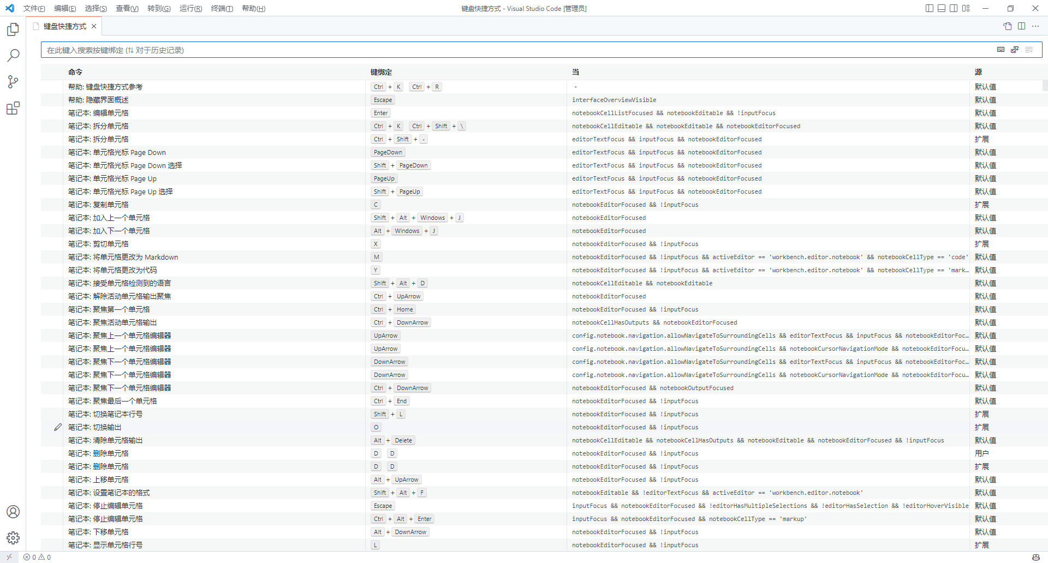Toggle primary side bar visibility in title bar
Screen dimensions: 1048x563
929,8
